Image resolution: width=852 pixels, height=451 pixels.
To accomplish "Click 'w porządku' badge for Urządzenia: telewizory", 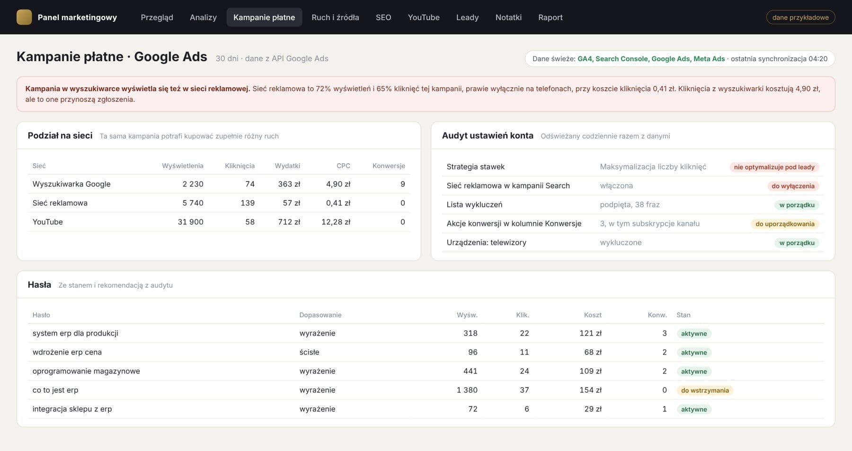I will [x=797, y=243].
